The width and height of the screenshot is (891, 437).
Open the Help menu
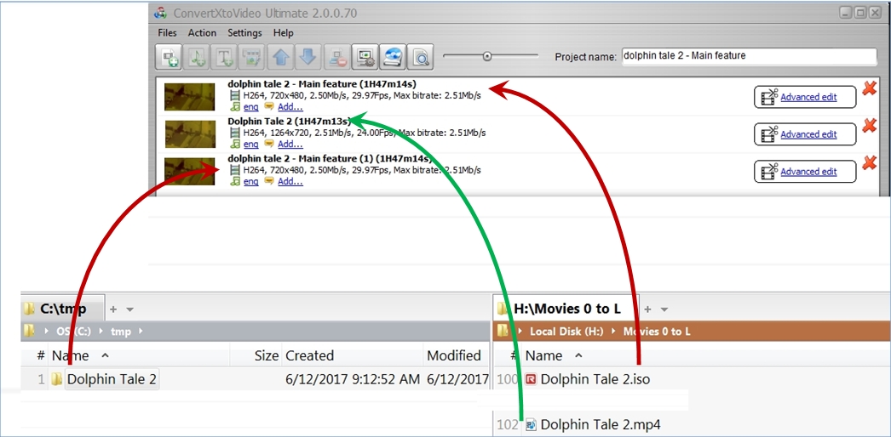[x=283, y=33]
